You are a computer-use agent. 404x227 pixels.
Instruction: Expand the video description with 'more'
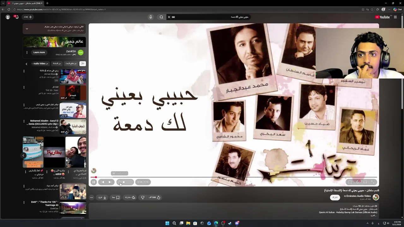(x=373, y=216)
